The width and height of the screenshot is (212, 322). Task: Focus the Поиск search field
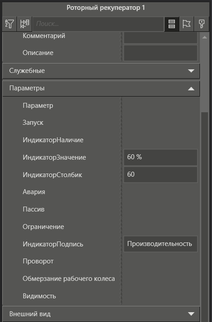click(98, 24)
